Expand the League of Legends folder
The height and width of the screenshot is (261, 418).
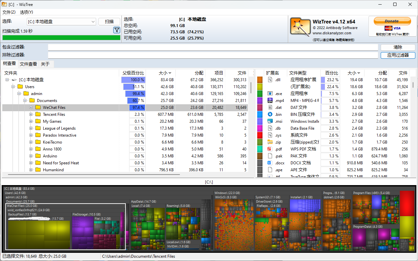(31, 128)
